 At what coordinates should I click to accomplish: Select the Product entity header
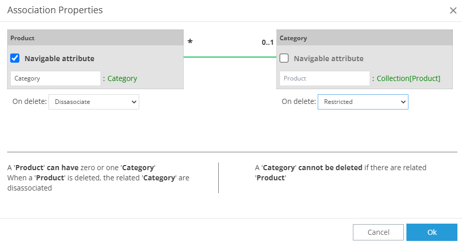pos(95,38)
